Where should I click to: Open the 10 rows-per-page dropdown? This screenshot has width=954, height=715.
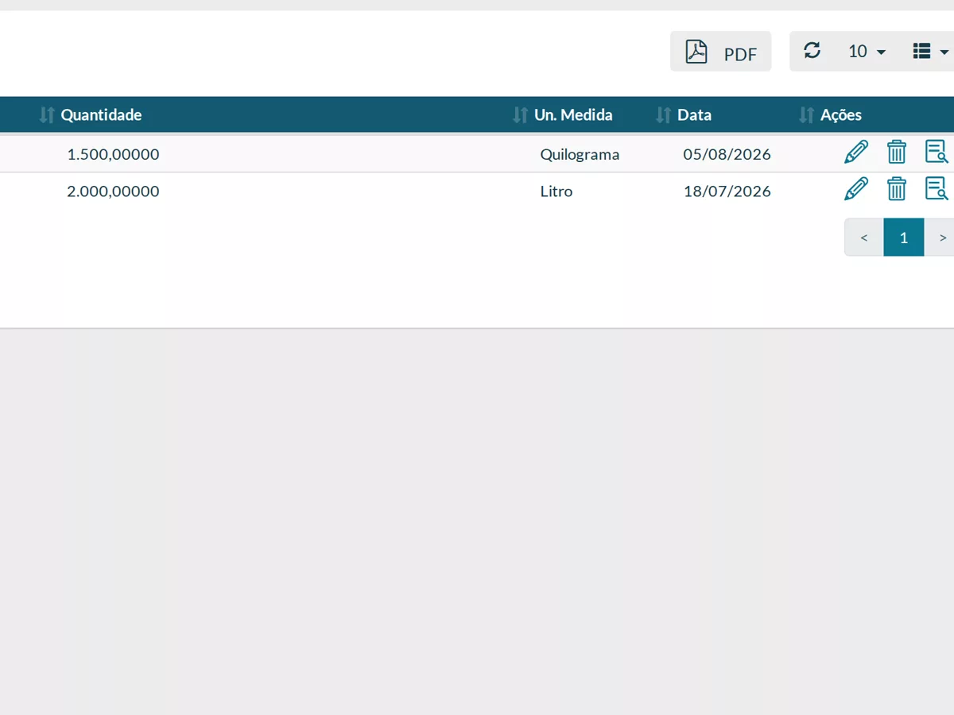point(867,52)
